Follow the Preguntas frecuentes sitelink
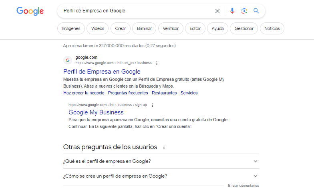This screenshot has height=188, width=314. [128, 93]
